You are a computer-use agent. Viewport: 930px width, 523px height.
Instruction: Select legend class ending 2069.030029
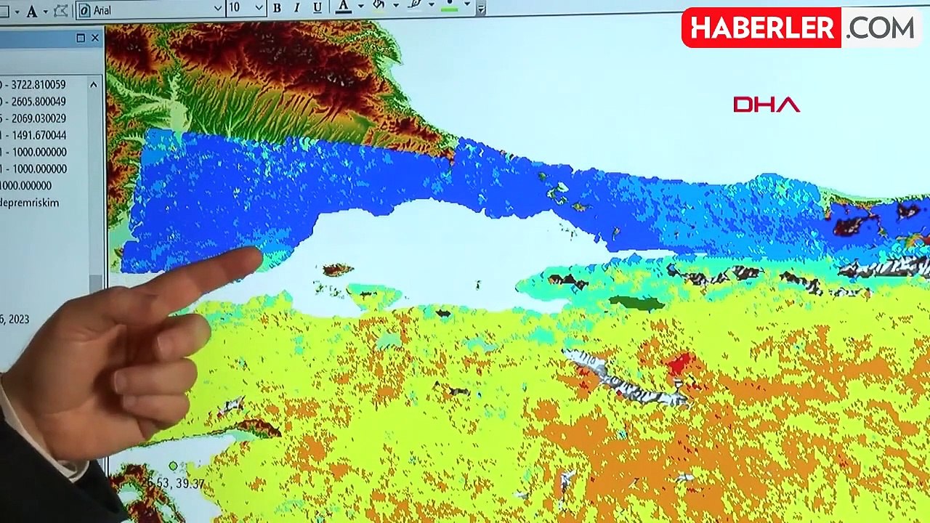click(34, 118)
